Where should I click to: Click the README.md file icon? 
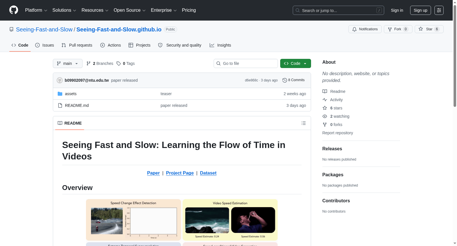tap(60, 105)
